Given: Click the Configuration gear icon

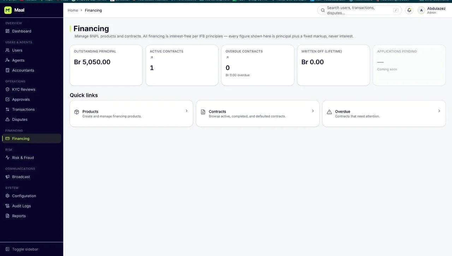Looking at the screenshot, I should click(x=7, y=196).
